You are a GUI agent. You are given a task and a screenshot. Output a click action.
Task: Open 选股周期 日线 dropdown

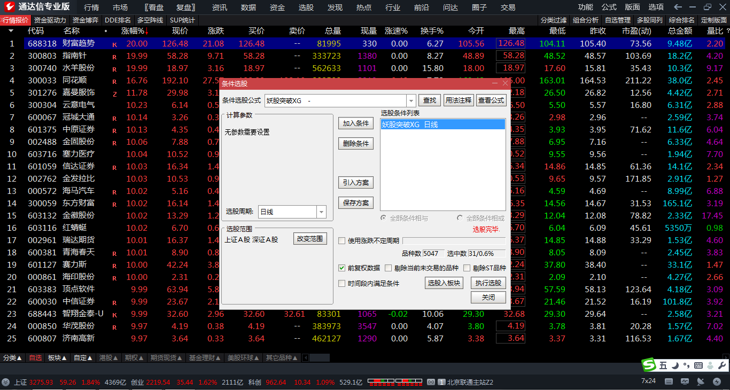click(321, 212)
